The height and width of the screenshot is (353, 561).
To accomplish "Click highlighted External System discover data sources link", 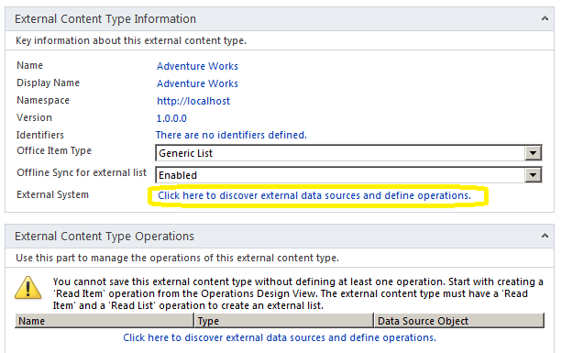I will [314, 195].
